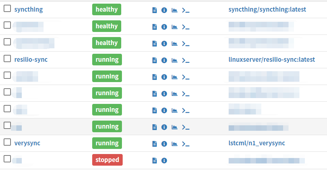Open logs icon for resilio-sync container
Image resolution: width=327 pixels, height=170 pixels.
pyautogui.click(x=155, y=60)
